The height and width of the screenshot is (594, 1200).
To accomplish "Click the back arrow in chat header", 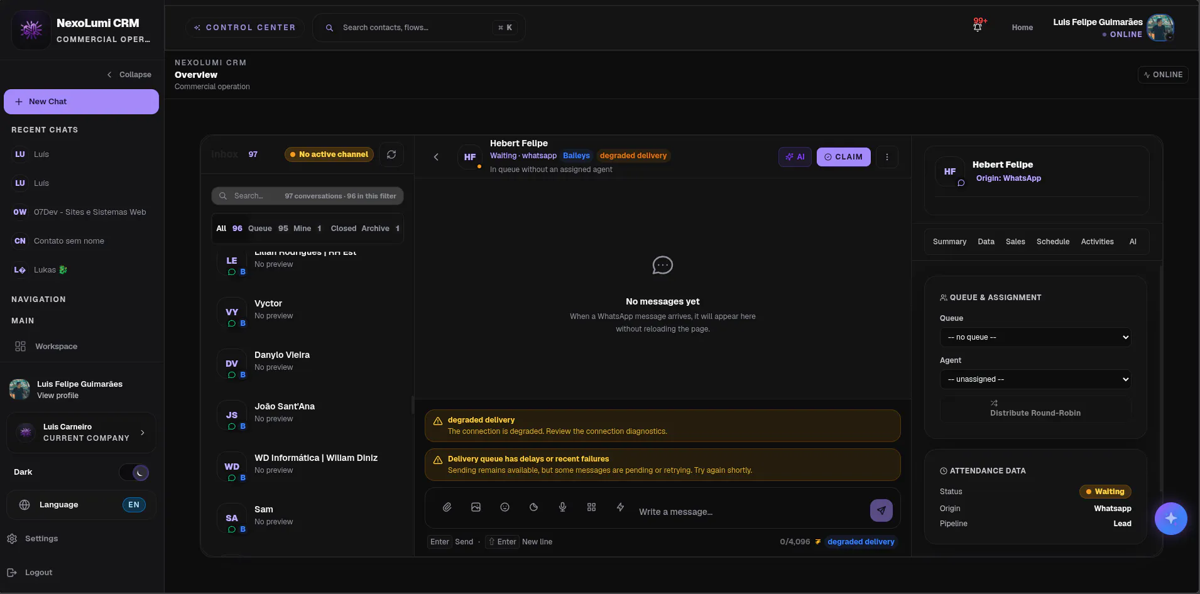I will 436,157.
